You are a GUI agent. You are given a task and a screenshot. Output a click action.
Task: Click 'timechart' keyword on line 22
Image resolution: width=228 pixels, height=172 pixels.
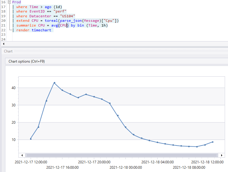[41, 30]
